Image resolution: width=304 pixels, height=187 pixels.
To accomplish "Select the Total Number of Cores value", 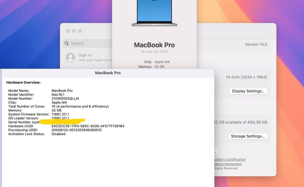I will [x=80, y=106].
